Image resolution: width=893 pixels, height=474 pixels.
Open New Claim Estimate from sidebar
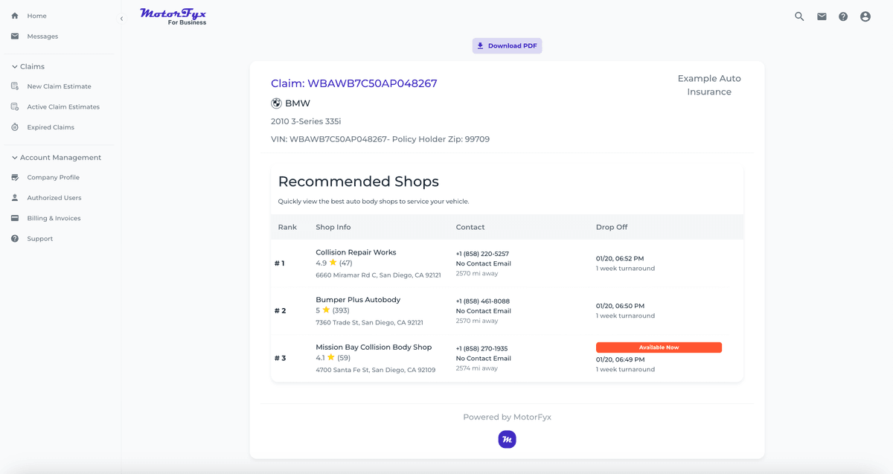pos(59,86)
